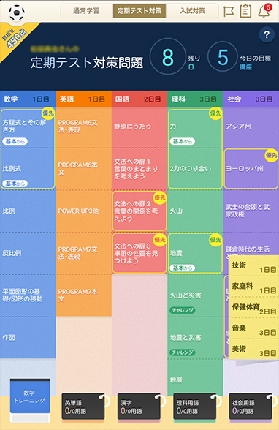Open the 英語 column header

pyautogui.click(x=83, y=99)
